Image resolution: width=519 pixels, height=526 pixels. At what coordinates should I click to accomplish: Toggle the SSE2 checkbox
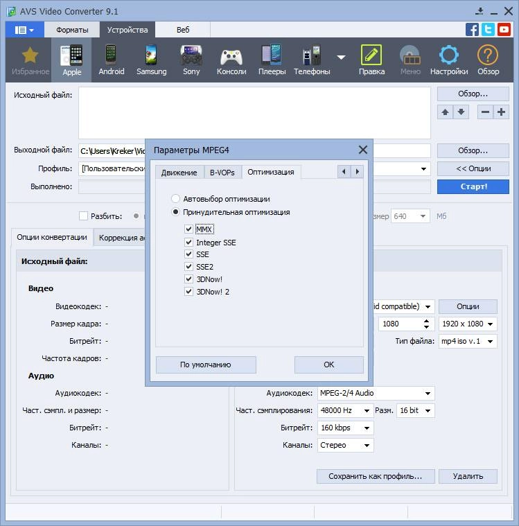tap(188, 267)
